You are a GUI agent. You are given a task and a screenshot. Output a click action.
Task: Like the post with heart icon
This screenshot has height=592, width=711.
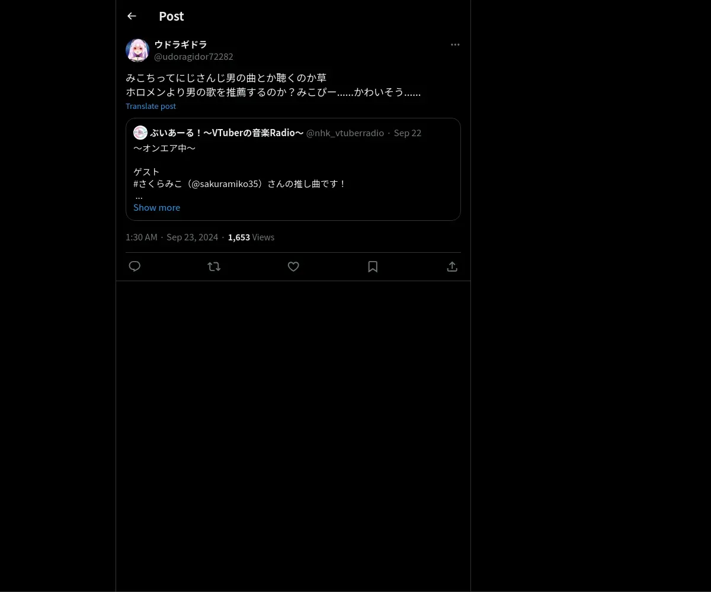tap(293, 266)
